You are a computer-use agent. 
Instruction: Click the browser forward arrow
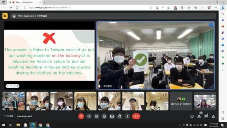pyautogui.click(x=11, y=8)
